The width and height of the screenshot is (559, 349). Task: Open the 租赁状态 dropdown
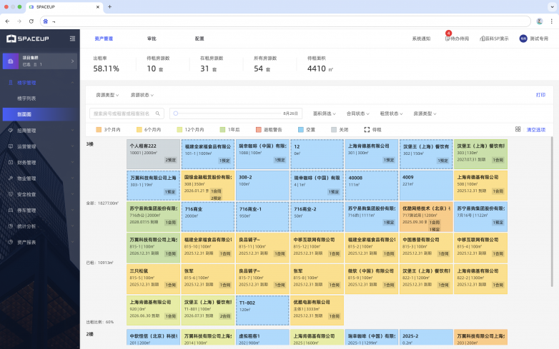coord(391,113)
